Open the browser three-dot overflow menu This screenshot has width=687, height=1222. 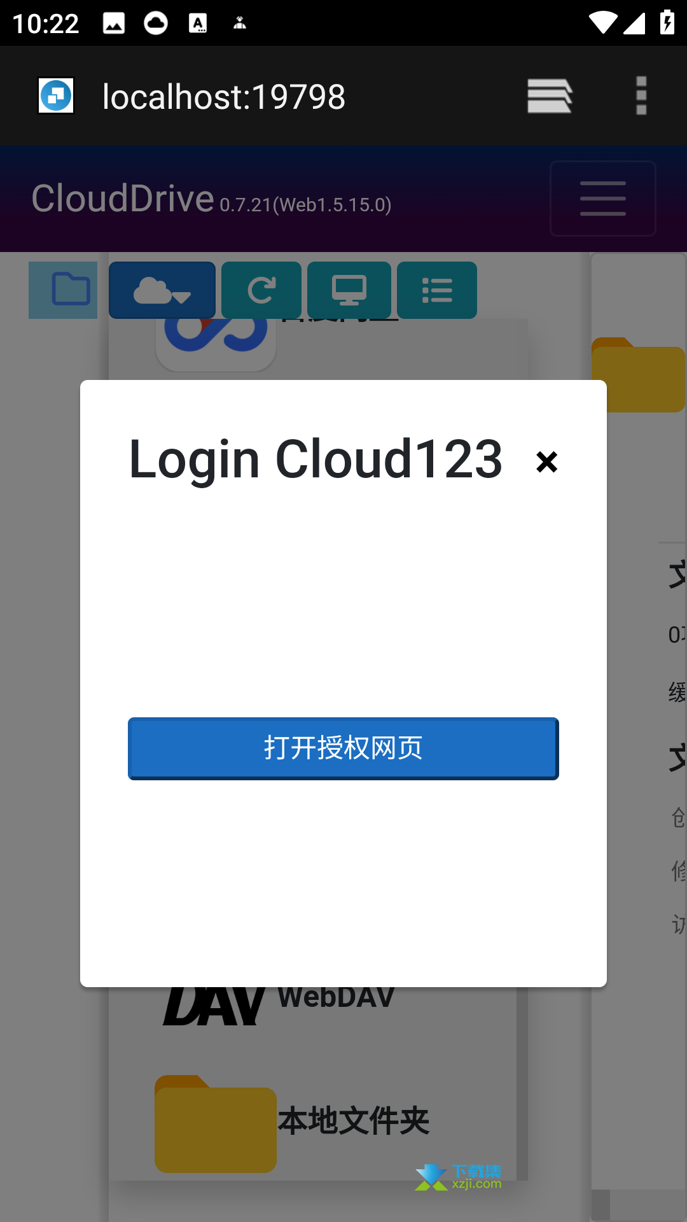641,96
